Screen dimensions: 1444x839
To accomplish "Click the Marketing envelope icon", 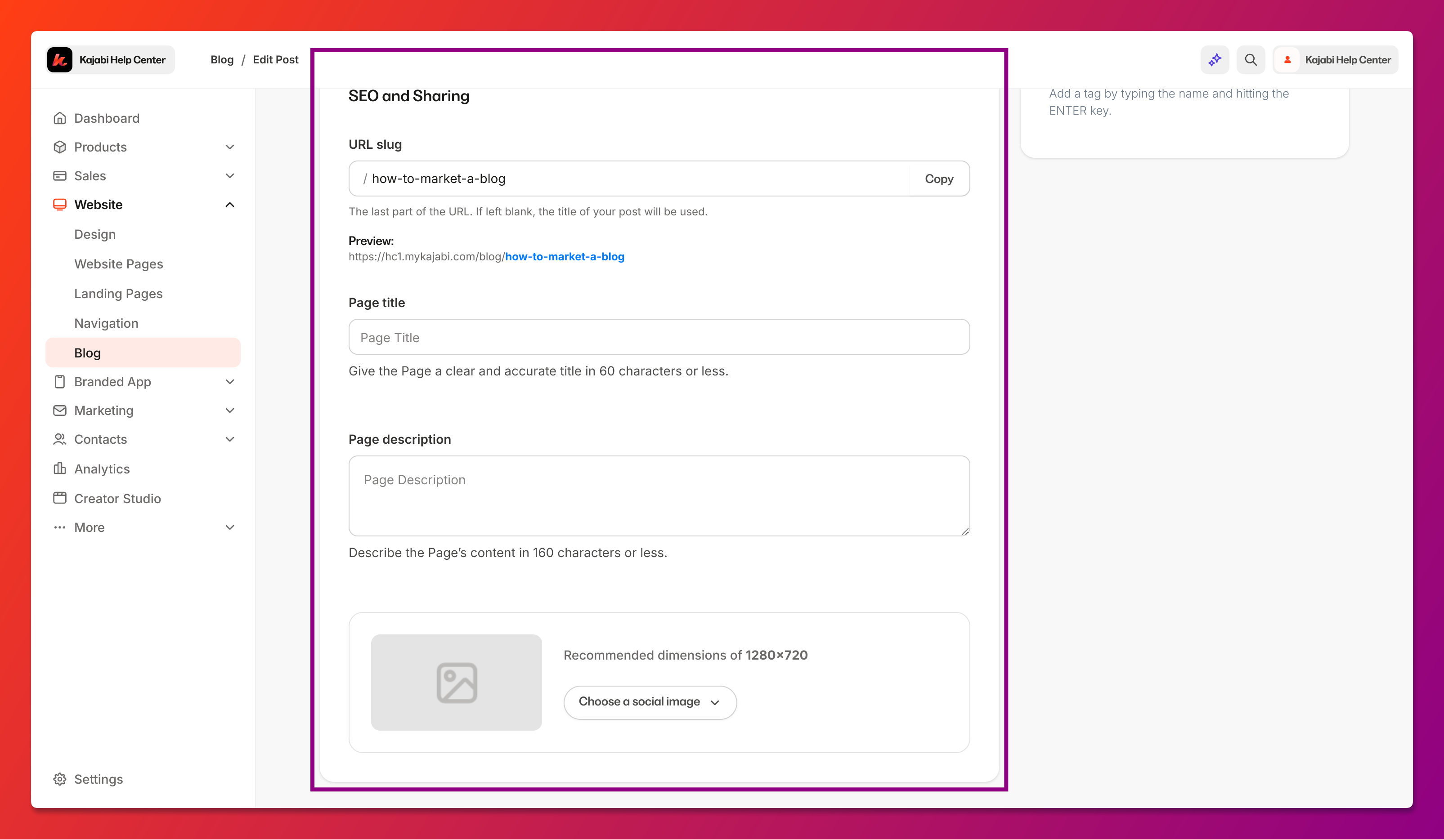I will click(x=59, y=410).
